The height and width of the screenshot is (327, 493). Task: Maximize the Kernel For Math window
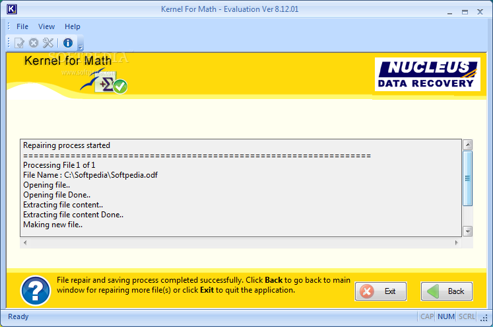tap(465, 13)
